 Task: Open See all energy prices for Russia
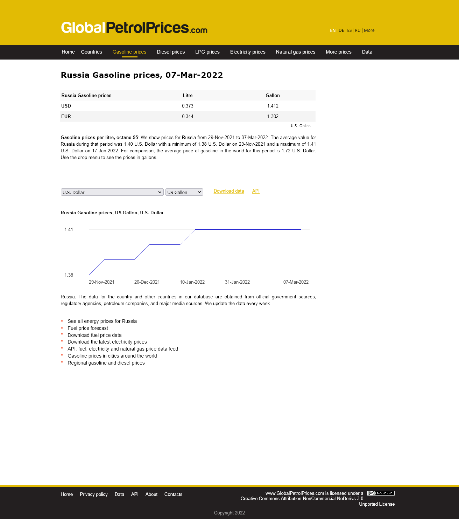[x=102, y=321]
